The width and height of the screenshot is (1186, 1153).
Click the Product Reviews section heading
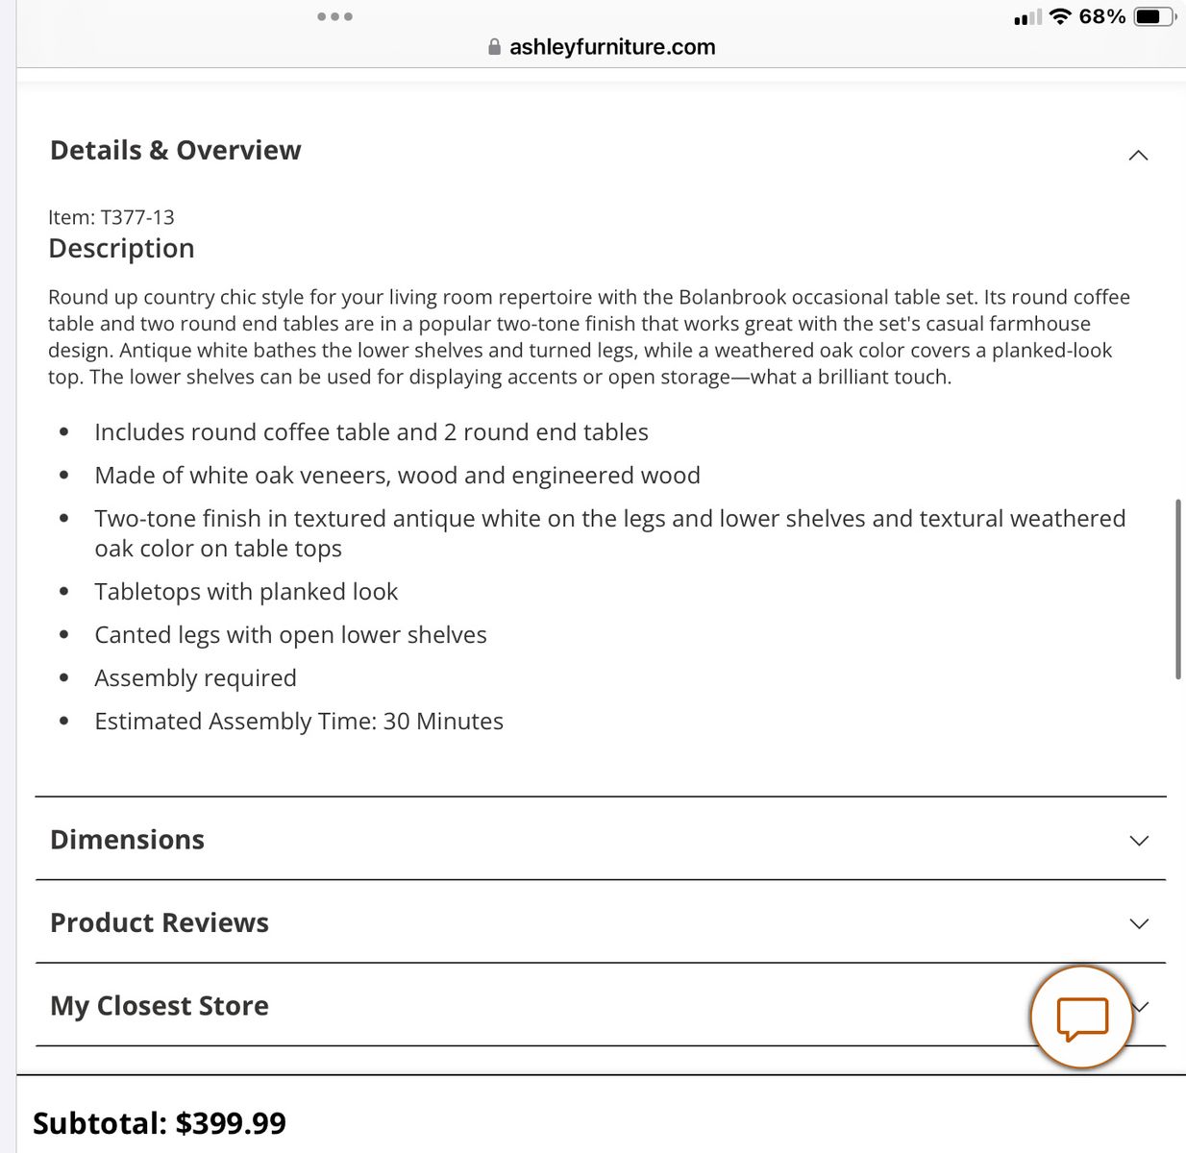pyautogui.click(x=160, y=922)
